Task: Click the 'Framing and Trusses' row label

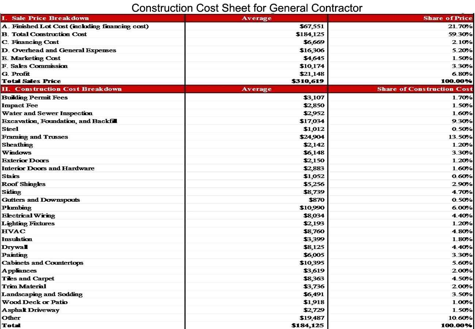Action: pos(35,137)
